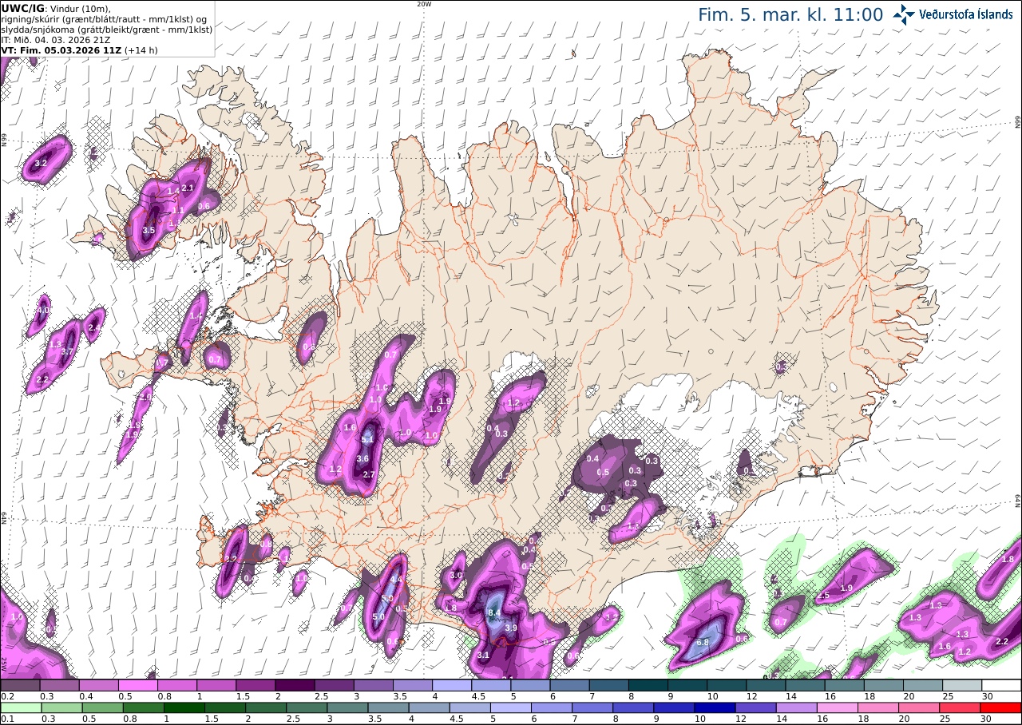Select the white 30 swatch in the snow legend row
The height and width of the screenshot is (725, 1022).
coord(1001,685)
